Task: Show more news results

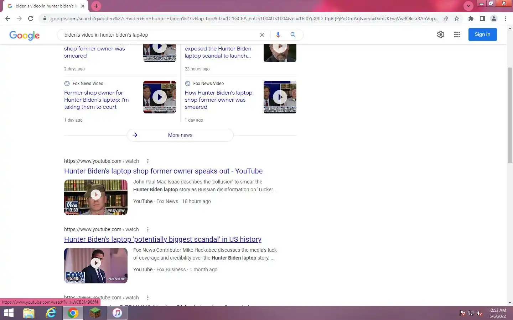Action: click(x=180, y=135)
